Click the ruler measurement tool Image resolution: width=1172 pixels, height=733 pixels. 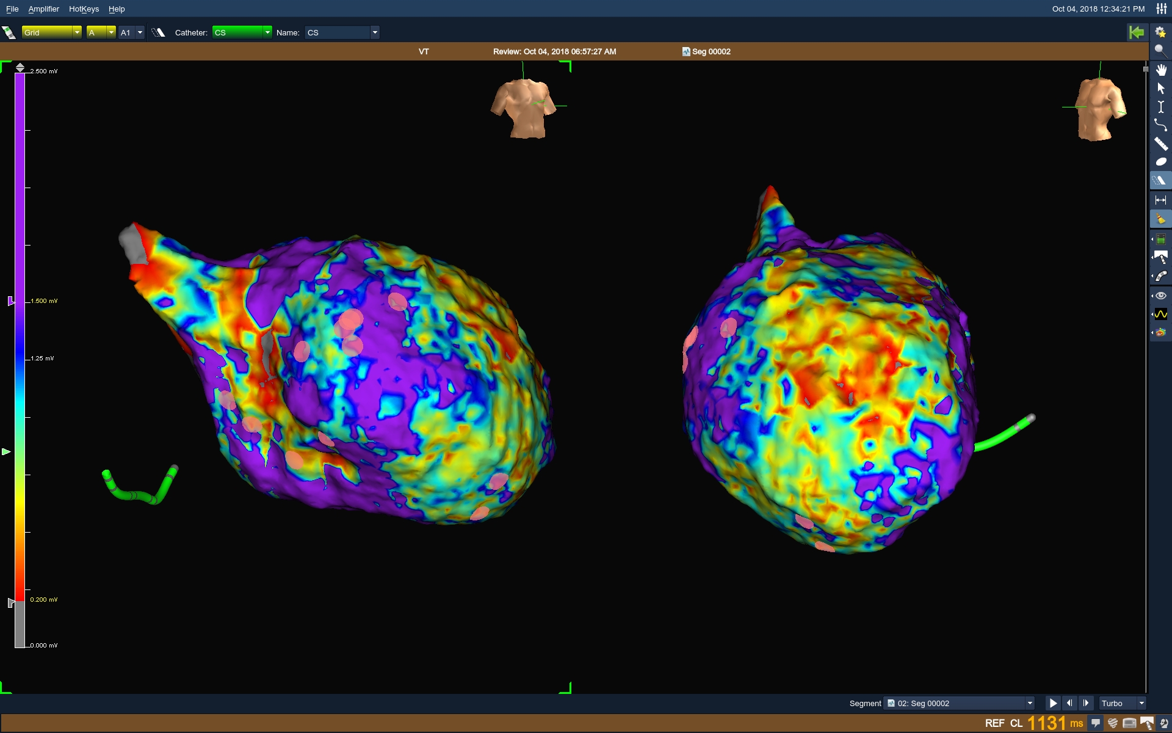1160,144
